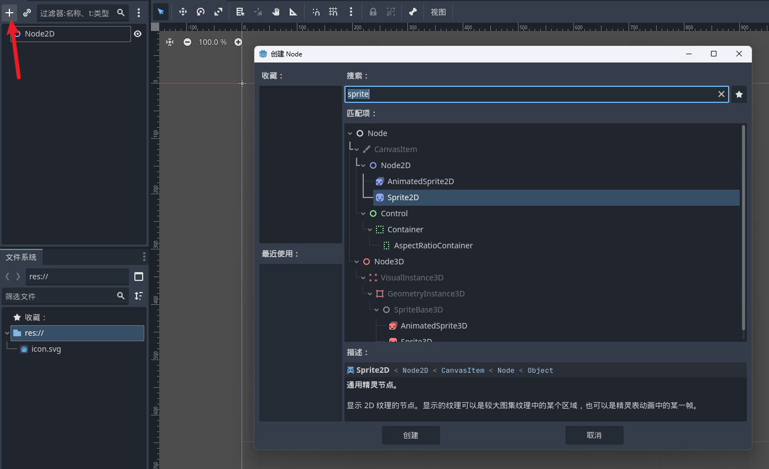Toggle grid snapping in the toolbar
The image size is (769, 469).
[333, 12]
